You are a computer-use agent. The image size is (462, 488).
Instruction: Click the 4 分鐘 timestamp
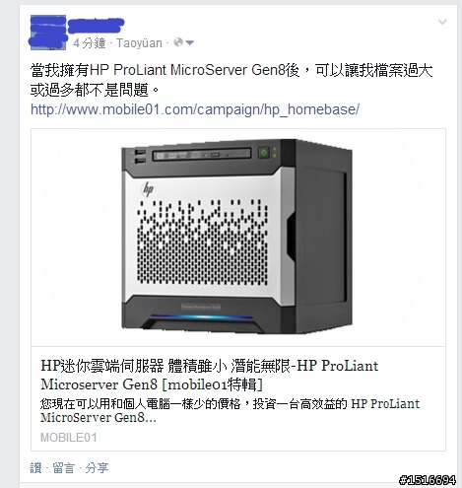pyautogui.click(x=90, y=43)
